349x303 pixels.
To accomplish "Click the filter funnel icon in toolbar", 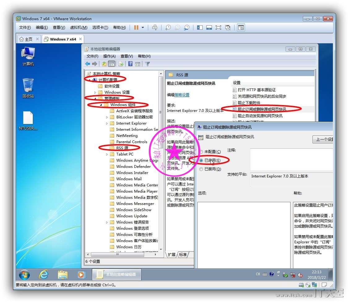I will (x=148, y=64).
